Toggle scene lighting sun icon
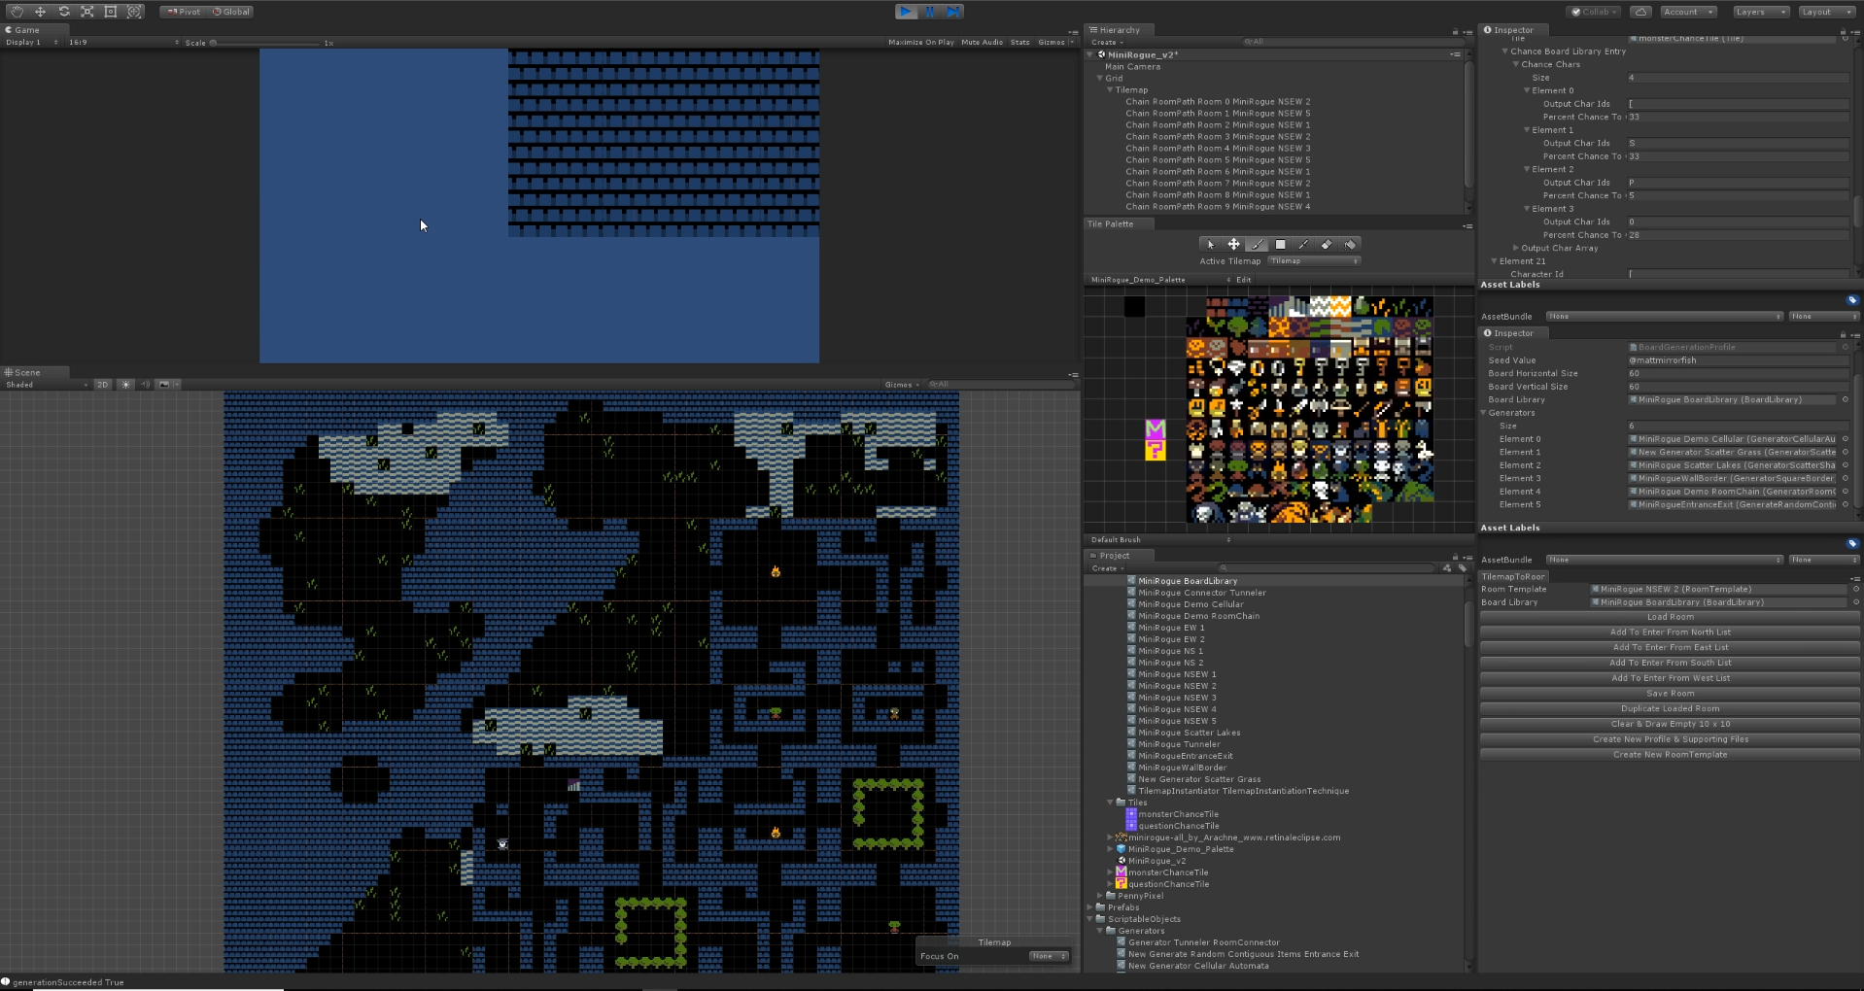1864x991 pixels. (x=125, y=385)
